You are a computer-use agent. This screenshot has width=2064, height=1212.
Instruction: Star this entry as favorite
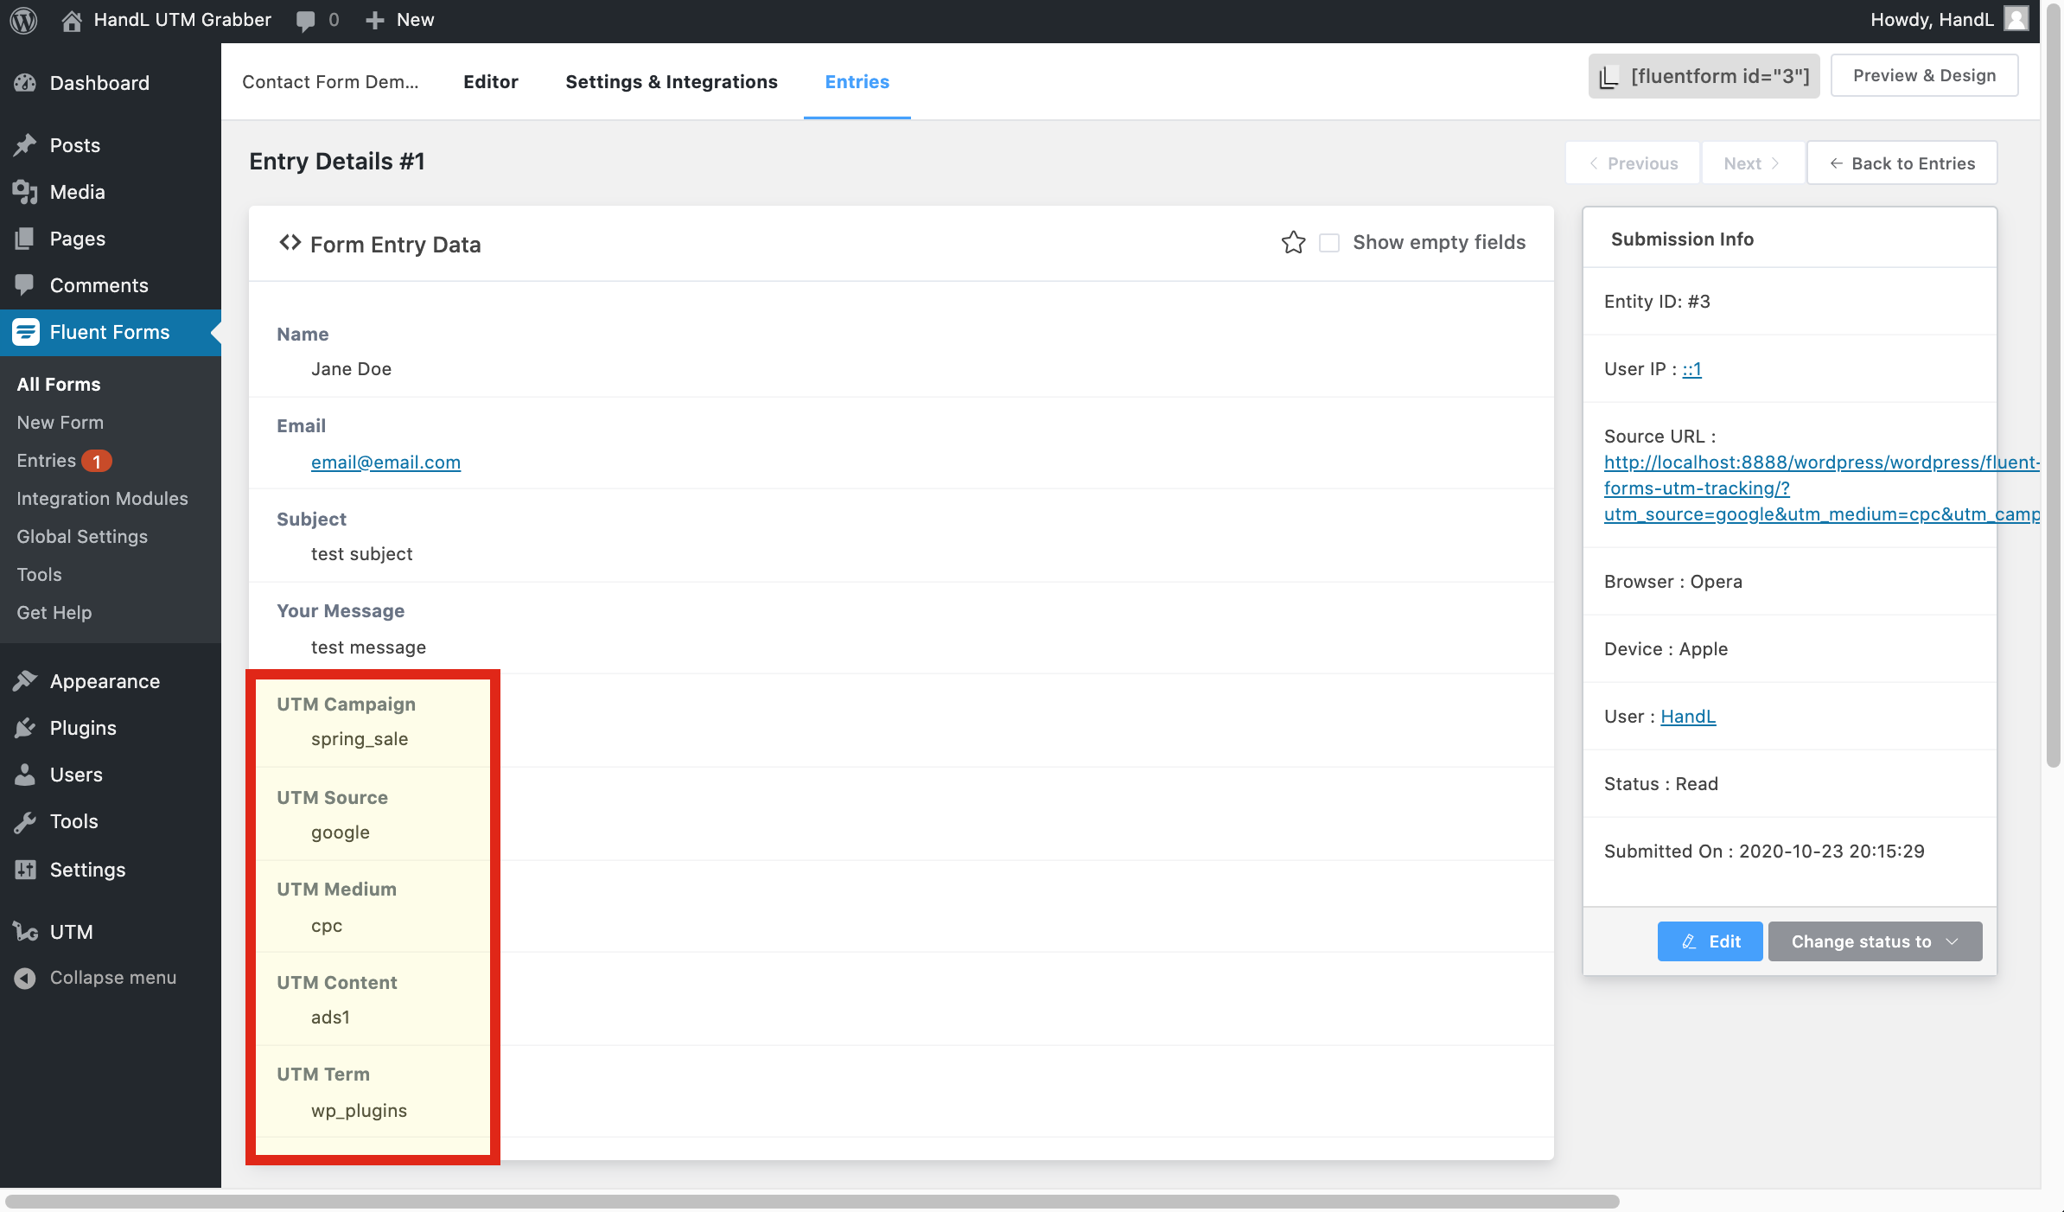click(x=1293, y=243)
